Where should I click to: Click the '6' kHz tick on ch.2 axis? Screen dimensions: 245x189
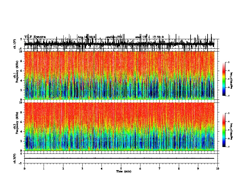21,122
